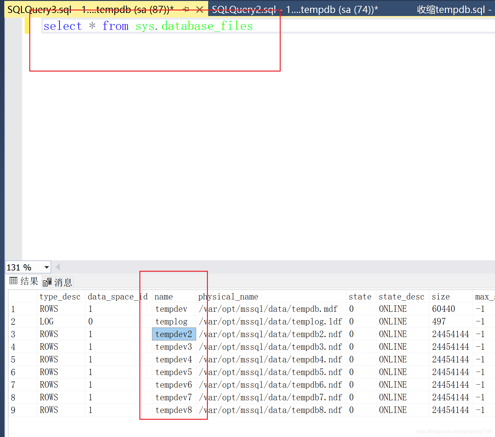Open the 收缩tempdb.sql document tab
Viewport: 495px width, 437px height.
point(450,10)
